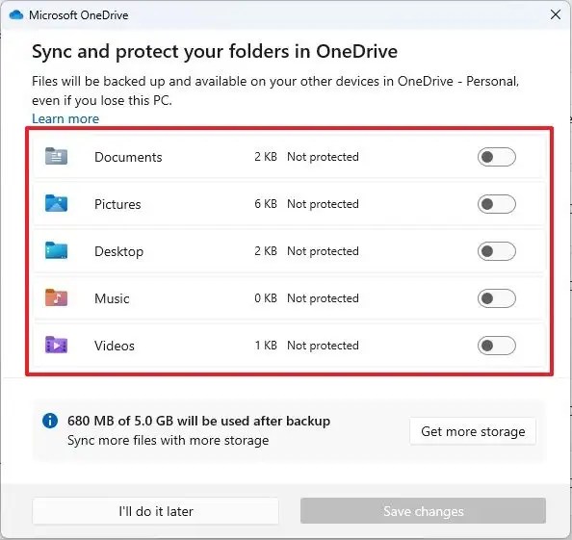The height and width of the screenshot is (540, 572).
Task: Turn on the Pictures protection toggle
Action: coord(497,204)
